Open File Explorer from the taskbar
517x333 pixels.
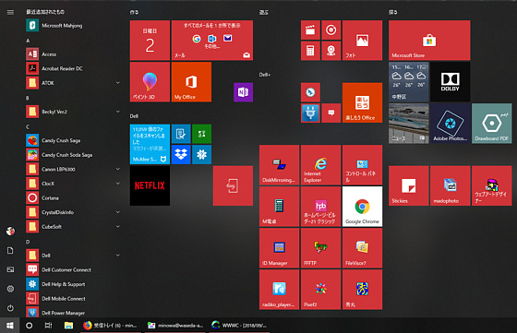pos(68,326)
